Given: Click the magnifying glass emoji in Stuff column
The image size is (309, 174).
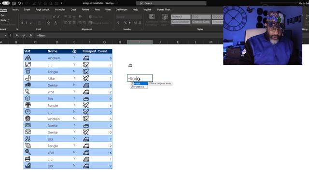Looking at the screenshot, I should point(28,152).
